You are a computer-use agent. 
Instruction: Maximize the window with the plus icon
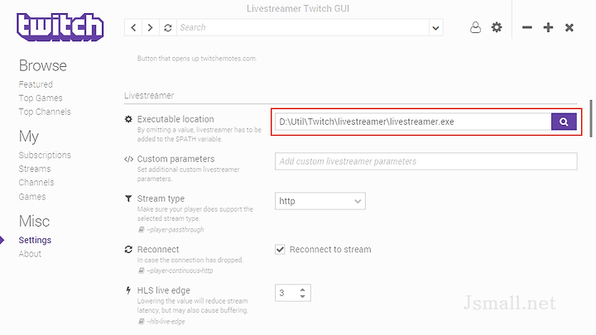[x=548, y=27]
